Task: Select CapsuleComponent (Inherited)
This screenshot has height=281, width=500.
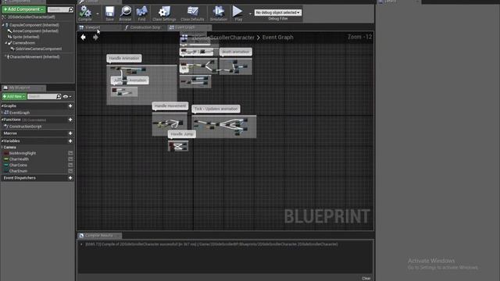Action: pyautogui.click(x=34, y=25)
